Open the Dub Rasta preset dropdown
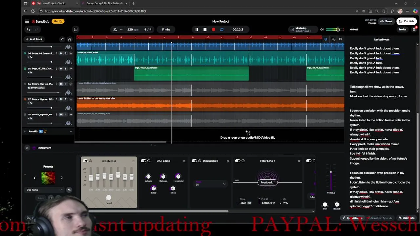This screenshot has width=420, height=236. [x=44, y=190]
